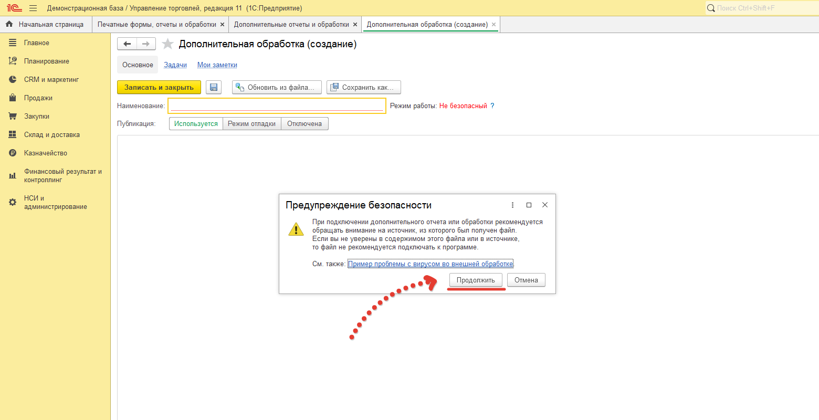The width and height of the screenshot is (819, 420).
Task: Click the 1C logo icon
Action: point(14,8)
